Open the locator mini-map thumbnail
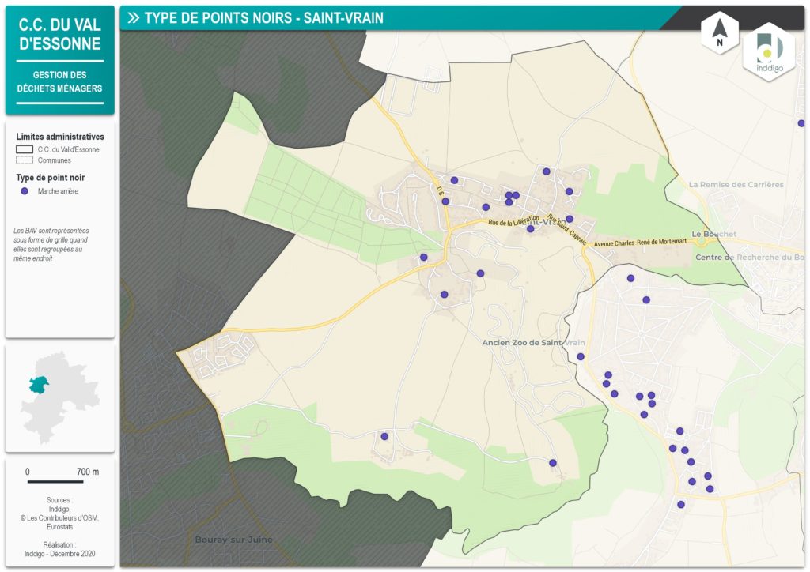The width and height of the screenshot is (810, 572). (x=60, y=398)
